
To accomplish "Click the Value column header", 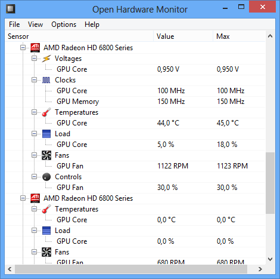I will (x=183, y=36).
